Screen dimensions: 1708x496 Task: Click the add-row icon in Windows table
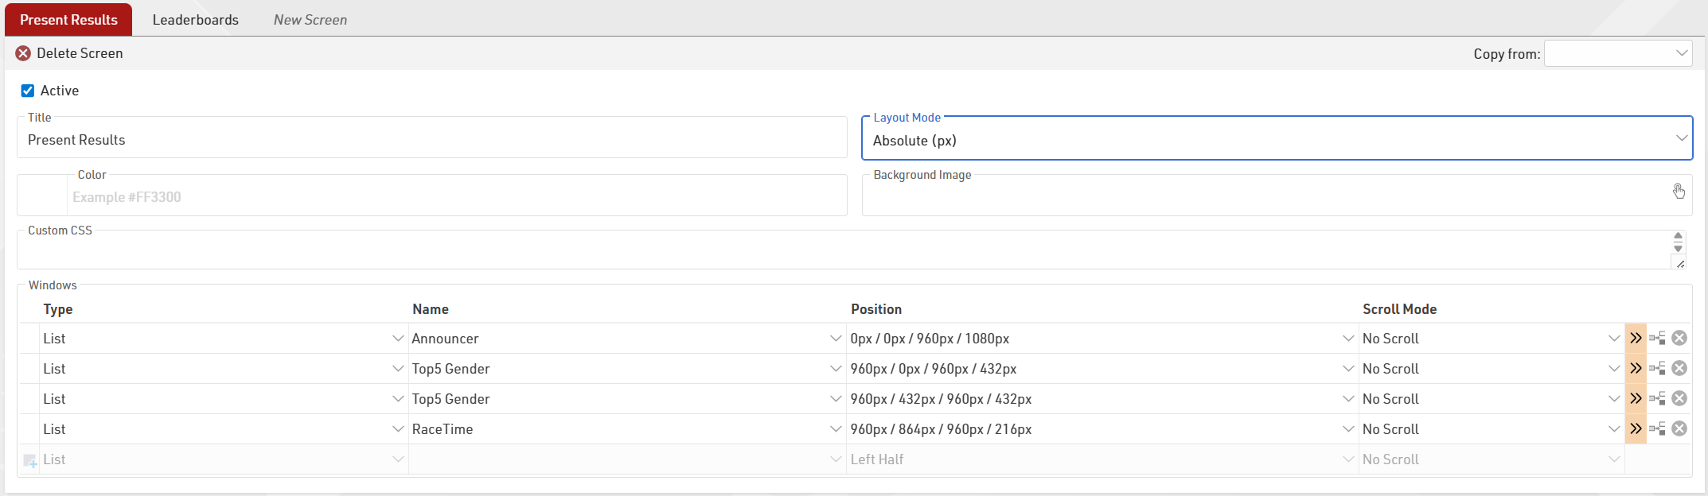[x=30, y=460]
